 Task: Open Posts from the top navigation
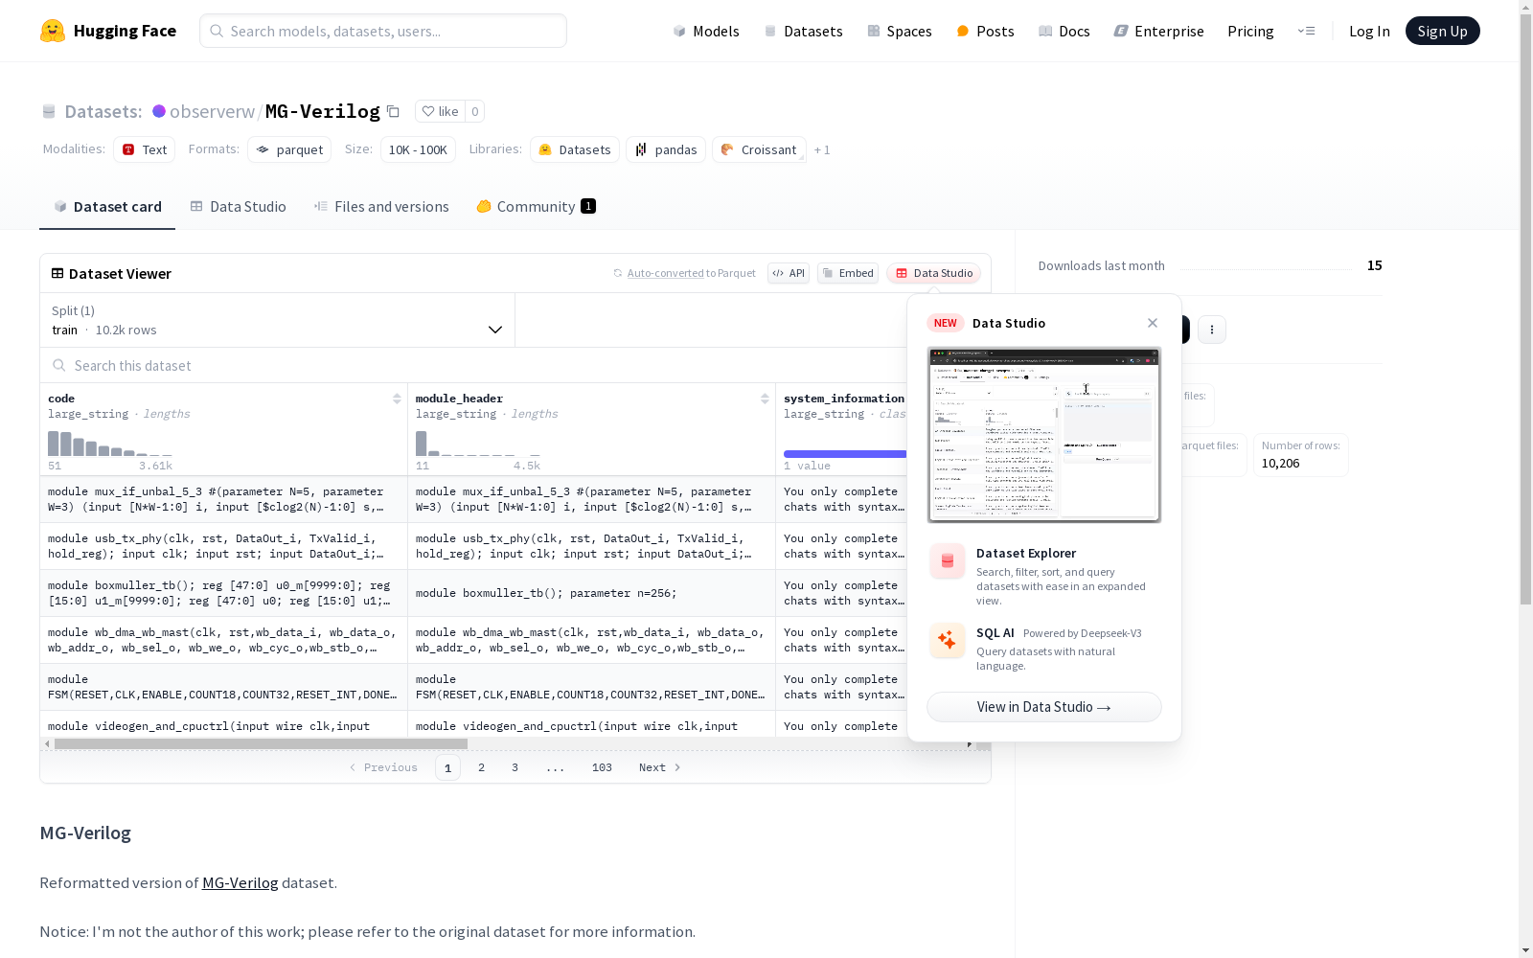[985, 31]
